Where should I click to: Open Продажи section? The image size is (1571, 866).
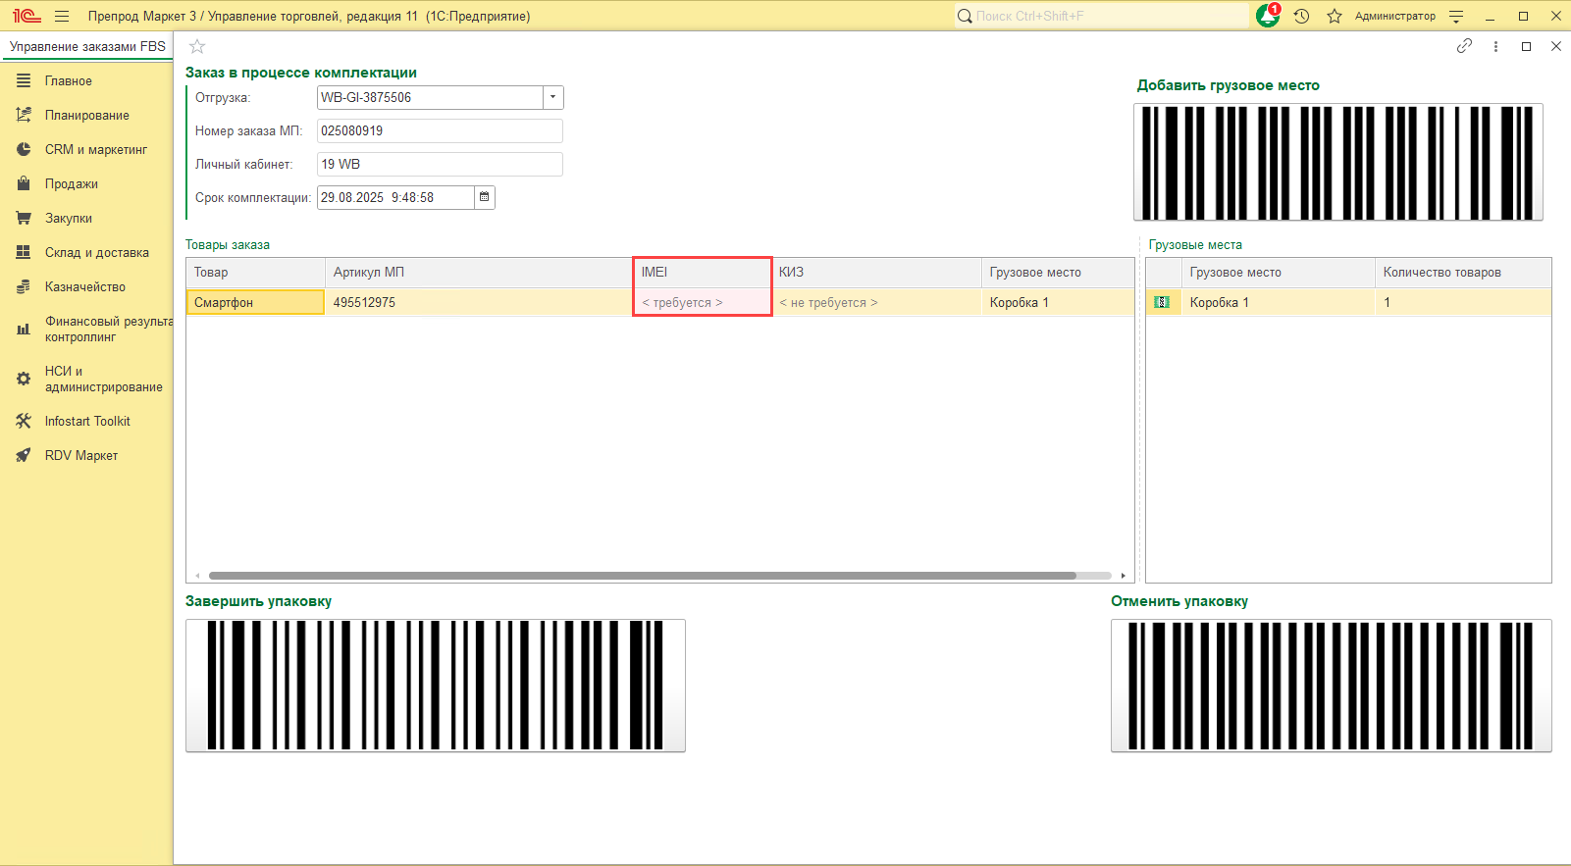(72, 183)
